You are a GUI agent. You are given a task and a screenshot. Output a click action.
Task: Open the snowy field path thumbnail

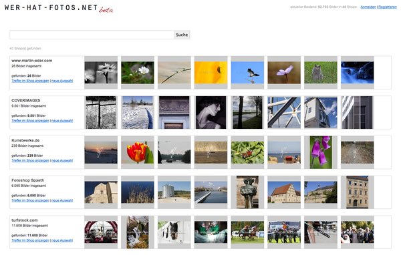click(138, 112)
